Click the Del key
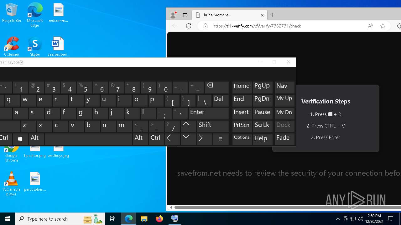This screenshot has width=401, height=225. tap(221, 100)
